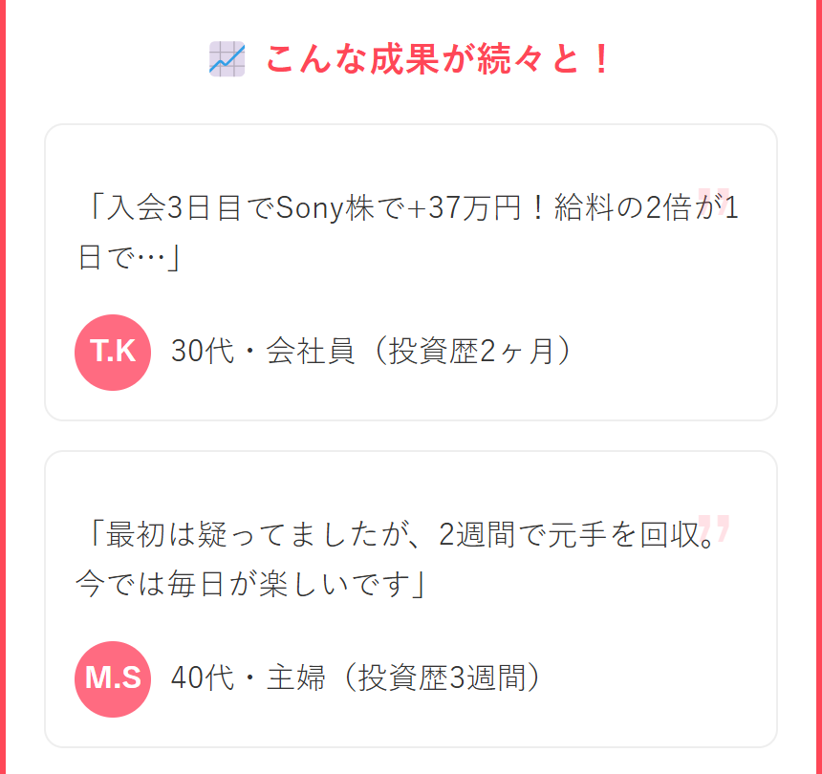Viewport: 822px width, 774px height.
Task: Click the chart emoji icon in heading
Action: click(227, 58)
